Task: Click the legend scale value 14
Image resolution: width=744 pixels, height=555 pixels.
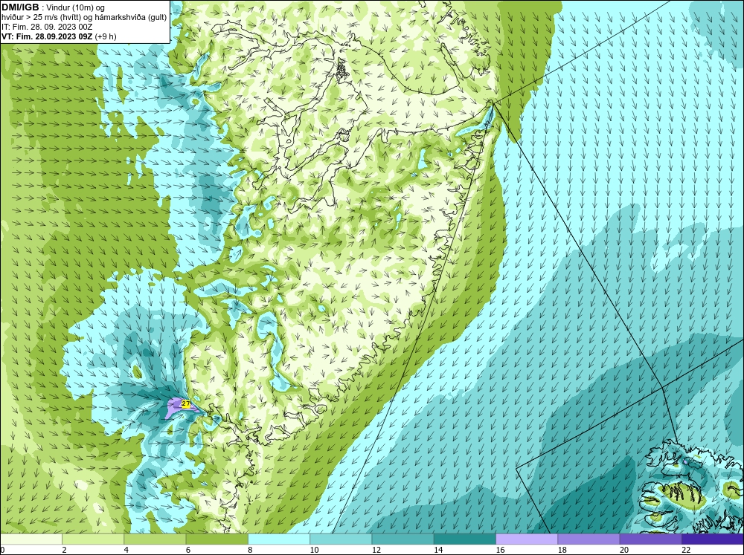Action: (x=438, y=550)
